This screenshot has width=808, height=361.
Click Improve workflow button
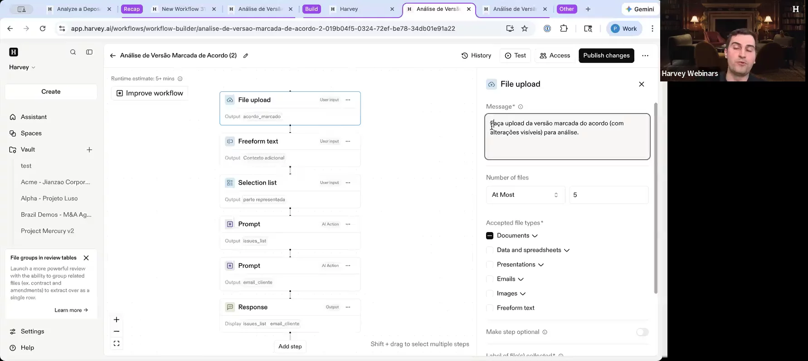150,93
